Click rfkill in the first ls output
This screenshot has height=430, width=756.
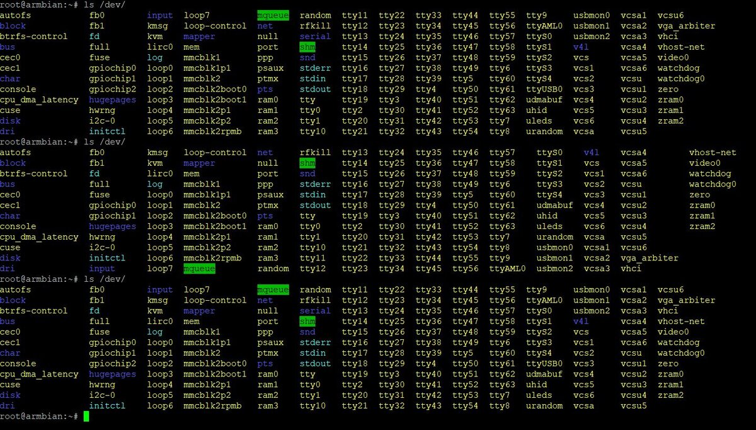point(315,26)
